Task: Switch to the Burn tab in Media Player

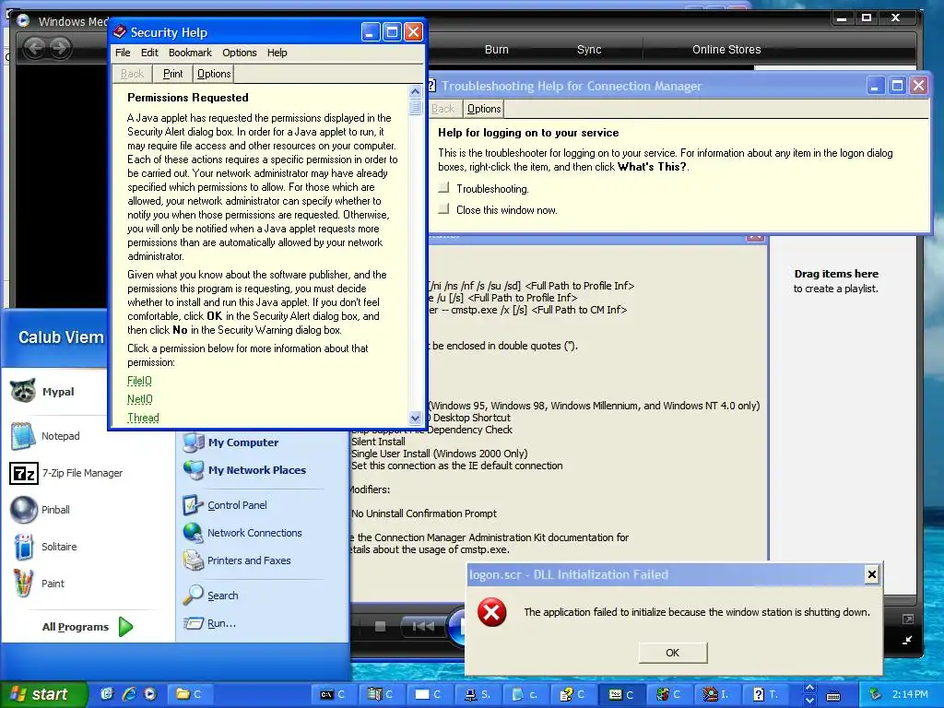Action: [497, 50]
